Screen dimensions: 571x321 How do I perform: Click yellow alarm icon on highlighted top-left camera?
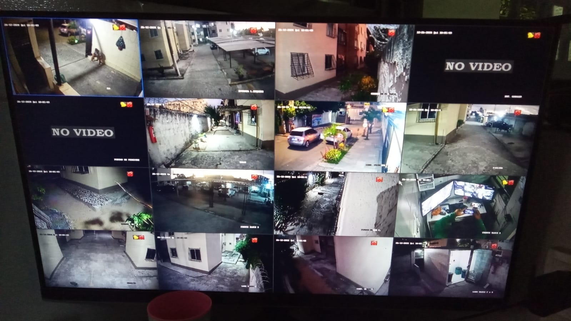(116, 27)
